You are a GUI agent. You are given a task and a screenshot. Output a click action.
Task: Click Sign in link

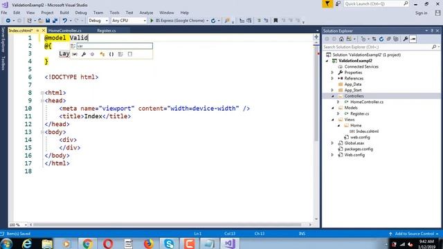(422, 13)
